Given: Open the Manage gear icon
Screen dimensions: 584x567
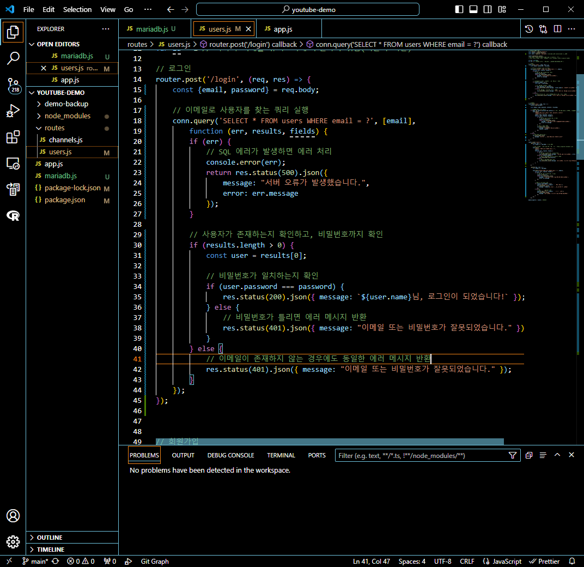Looking at the screenshot, I should [13, 542].
